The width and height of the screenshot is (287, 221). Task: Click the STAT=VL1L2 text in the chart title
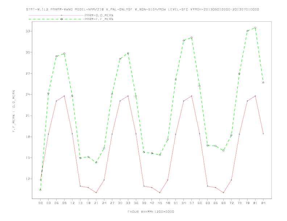37,9
